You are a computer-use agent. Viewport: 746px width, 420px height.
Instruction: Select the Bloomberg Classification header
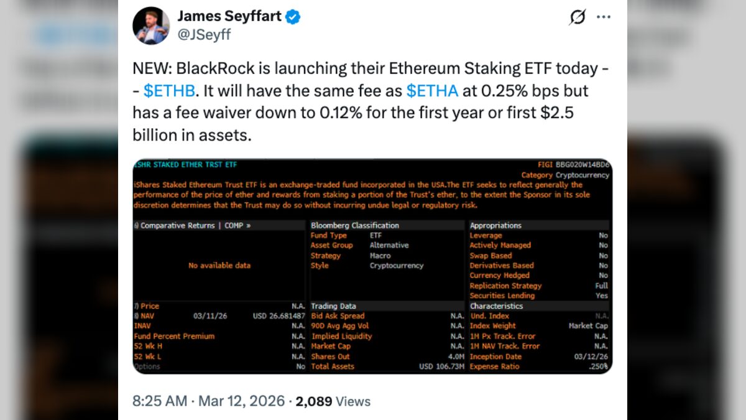(355, 225)
